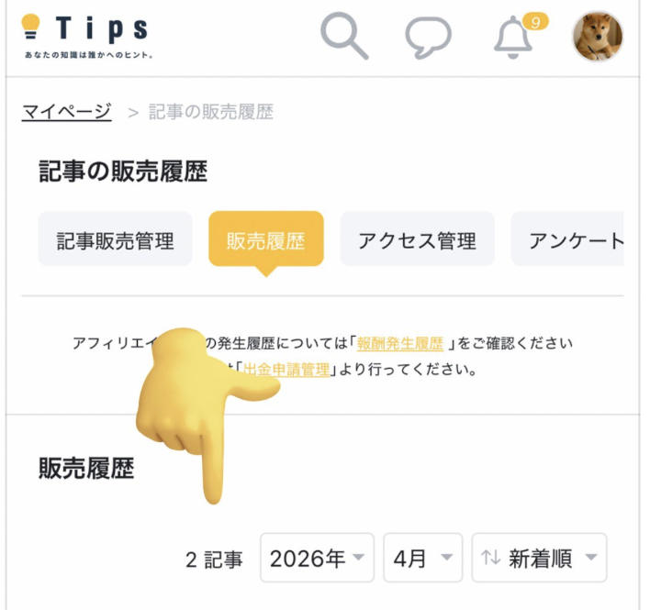Click the sort arrows icon beside 新着順

tap(491, 558)
